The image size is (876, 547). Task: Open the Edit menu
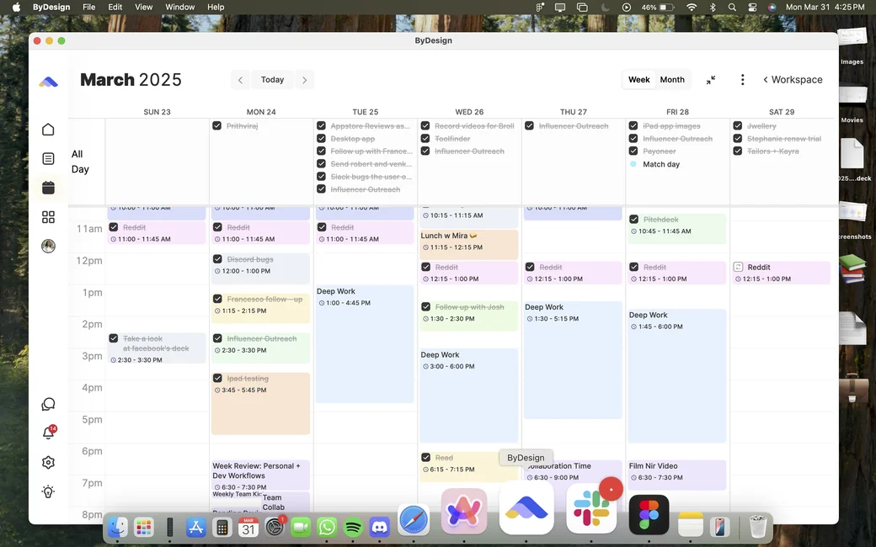pos(115,8)
